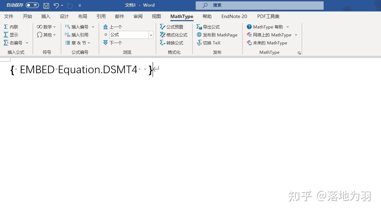Click the 撤消 undo button
Image resolution: width=381 pixels, height=212 pixels.
[57, 5]
